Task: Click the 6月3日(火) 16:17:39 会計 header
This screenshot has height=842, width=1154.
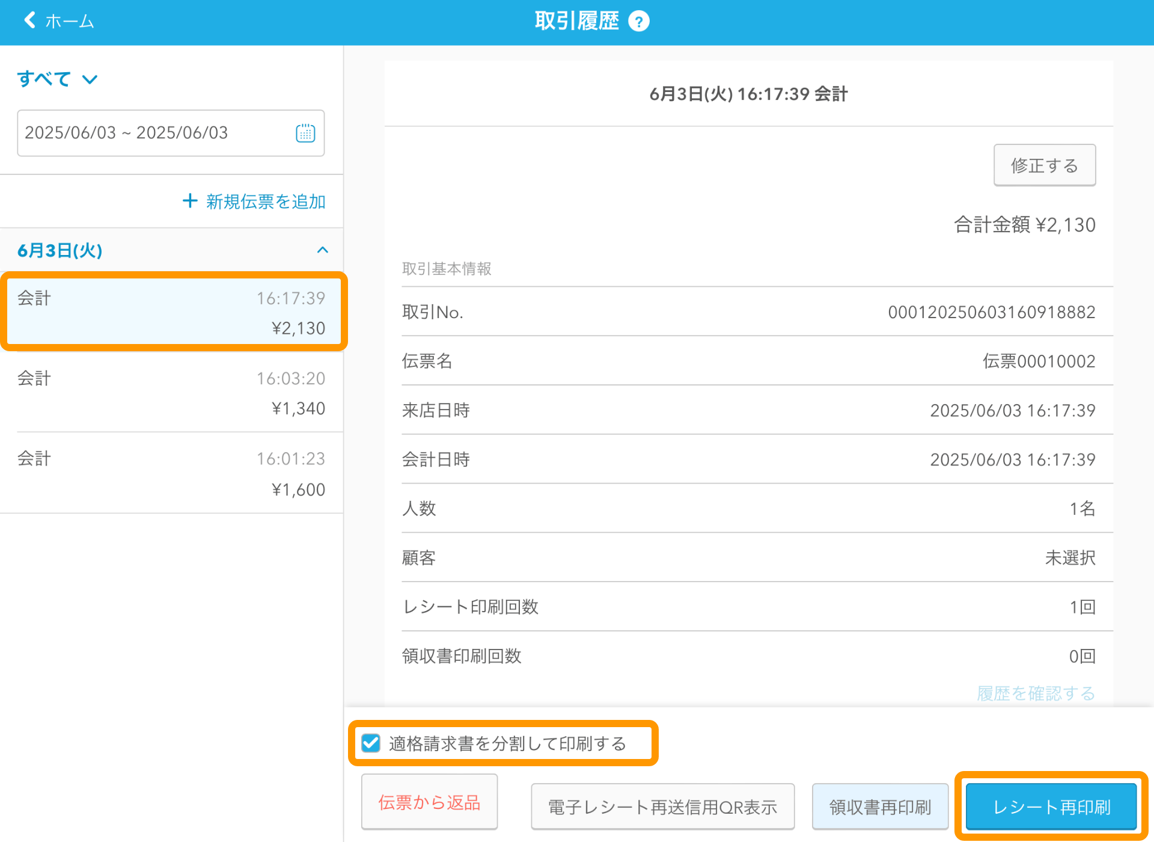Action: pyautogui.click(x=748, y=94)
